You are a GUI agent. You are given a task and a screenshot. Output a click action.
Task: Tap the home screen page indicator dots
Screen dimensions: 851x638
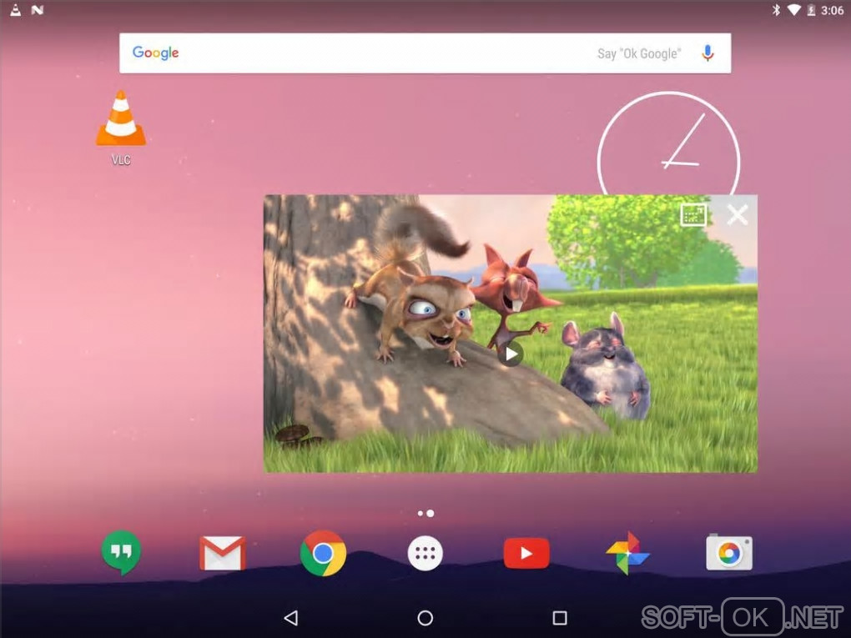coord(425,513)
